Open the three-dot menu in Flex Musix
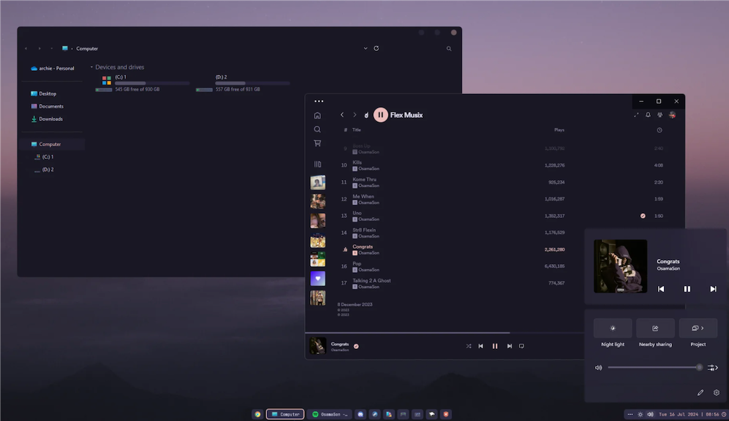This screenshot has height=421, width=729. tap(319, 101)
